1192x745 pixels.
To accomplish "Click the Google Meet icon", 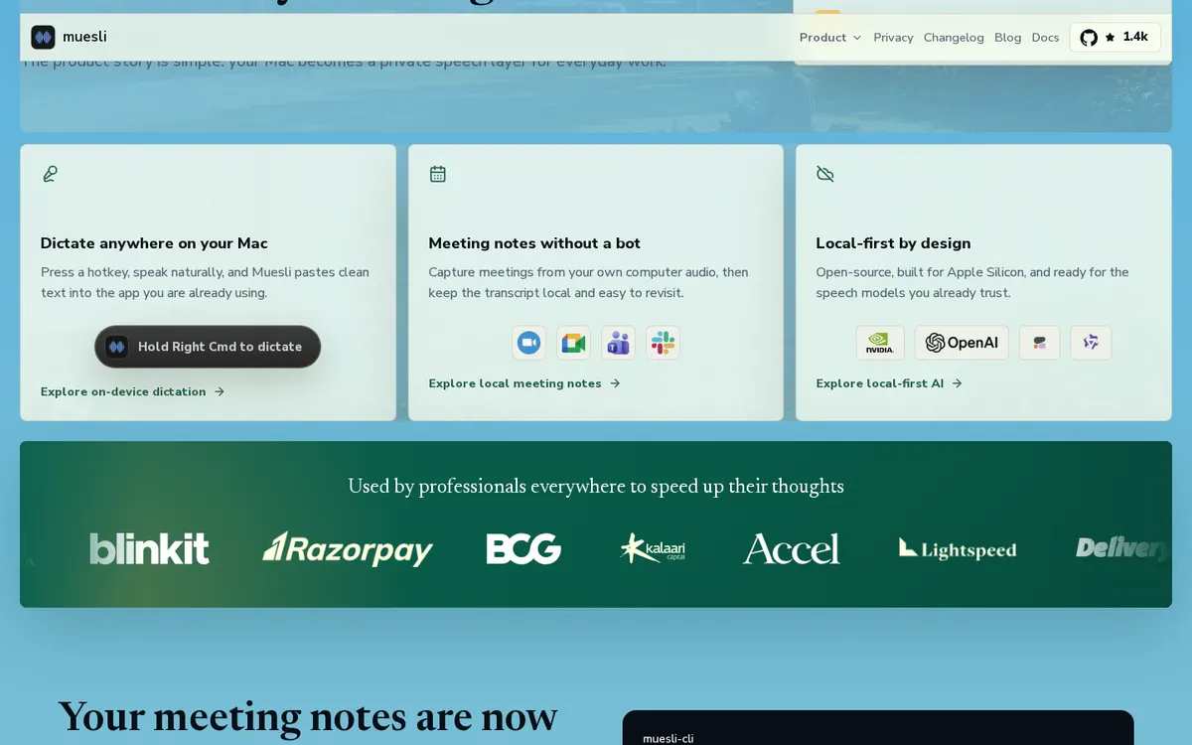I will pyautogui.click(x=573, y=343).
